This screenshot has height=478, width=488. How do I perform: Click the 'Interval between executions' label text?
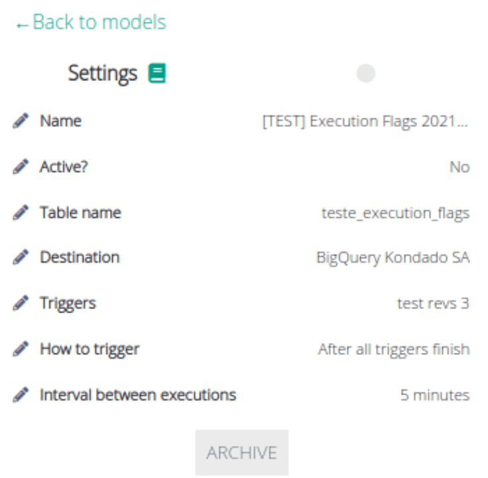[138, 395]
